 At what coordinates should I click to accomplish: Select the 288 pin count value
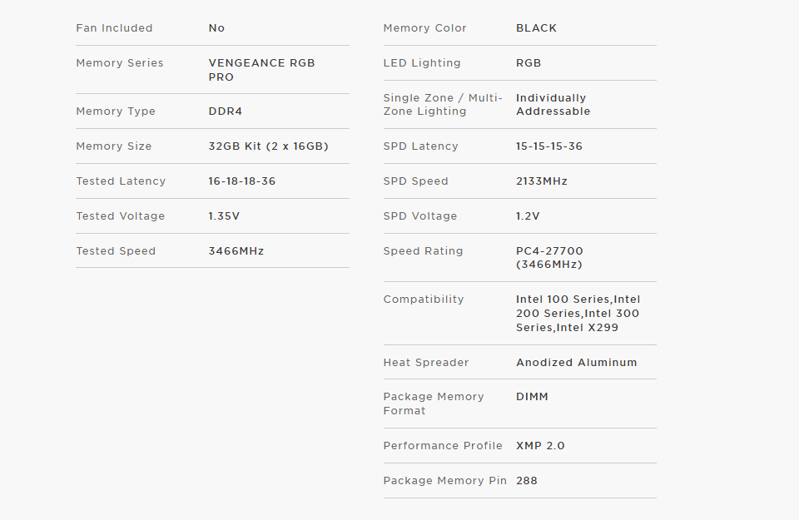pos(526,480)
